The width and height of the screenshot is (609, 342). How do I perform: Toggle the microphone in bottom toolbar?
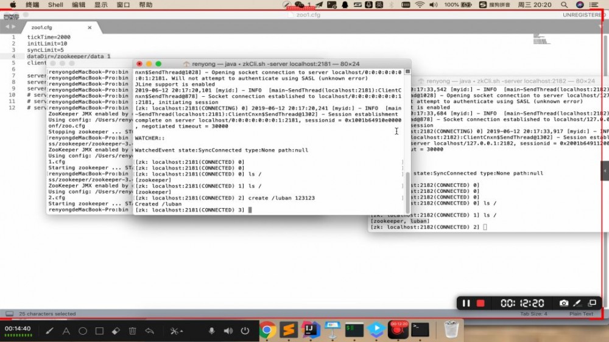[212, 331]
